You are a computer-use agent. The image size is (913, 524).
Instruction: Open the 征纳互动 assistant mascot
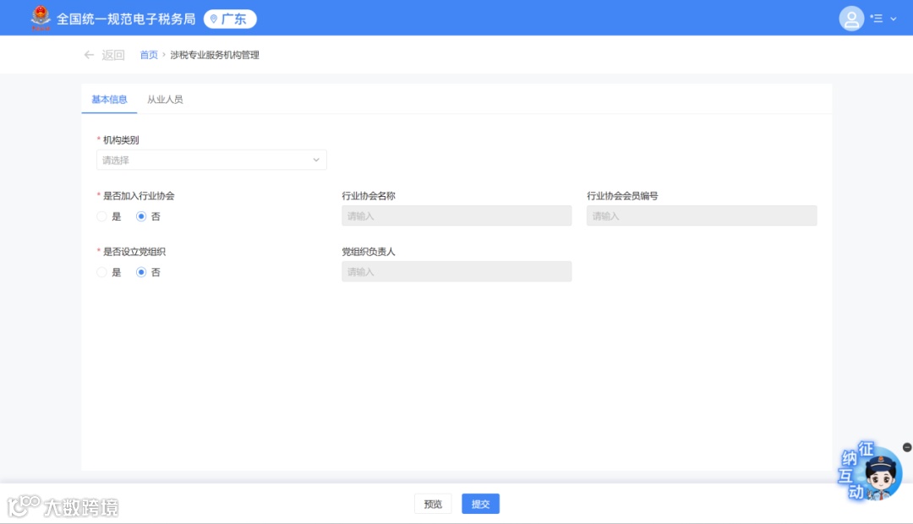[871, 472]
